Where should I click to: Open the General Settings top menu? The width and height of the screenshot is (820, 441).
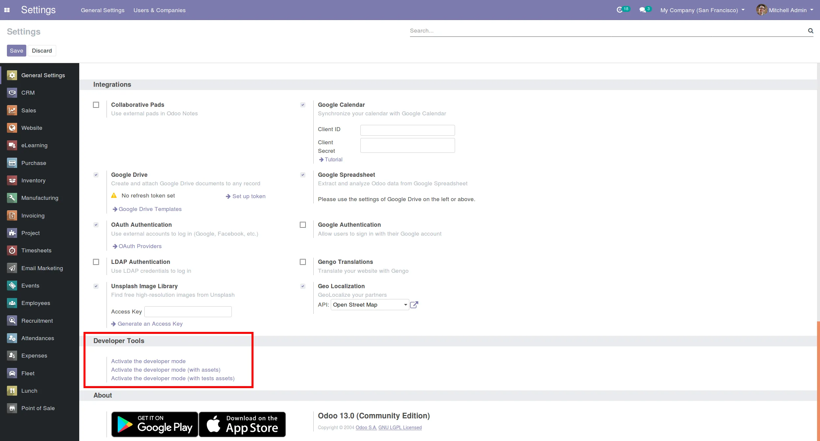tap(103, 10)
